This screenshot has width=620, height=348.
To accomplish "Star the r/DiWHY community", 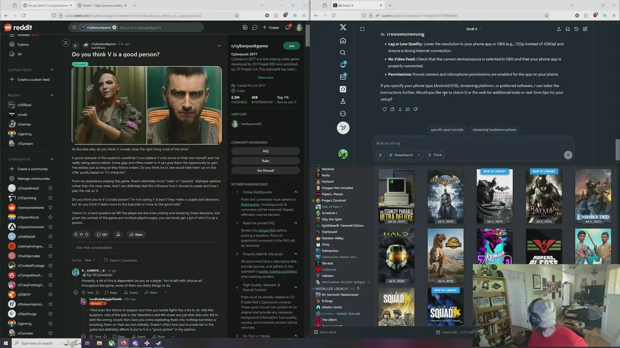I will click(50, 294).
